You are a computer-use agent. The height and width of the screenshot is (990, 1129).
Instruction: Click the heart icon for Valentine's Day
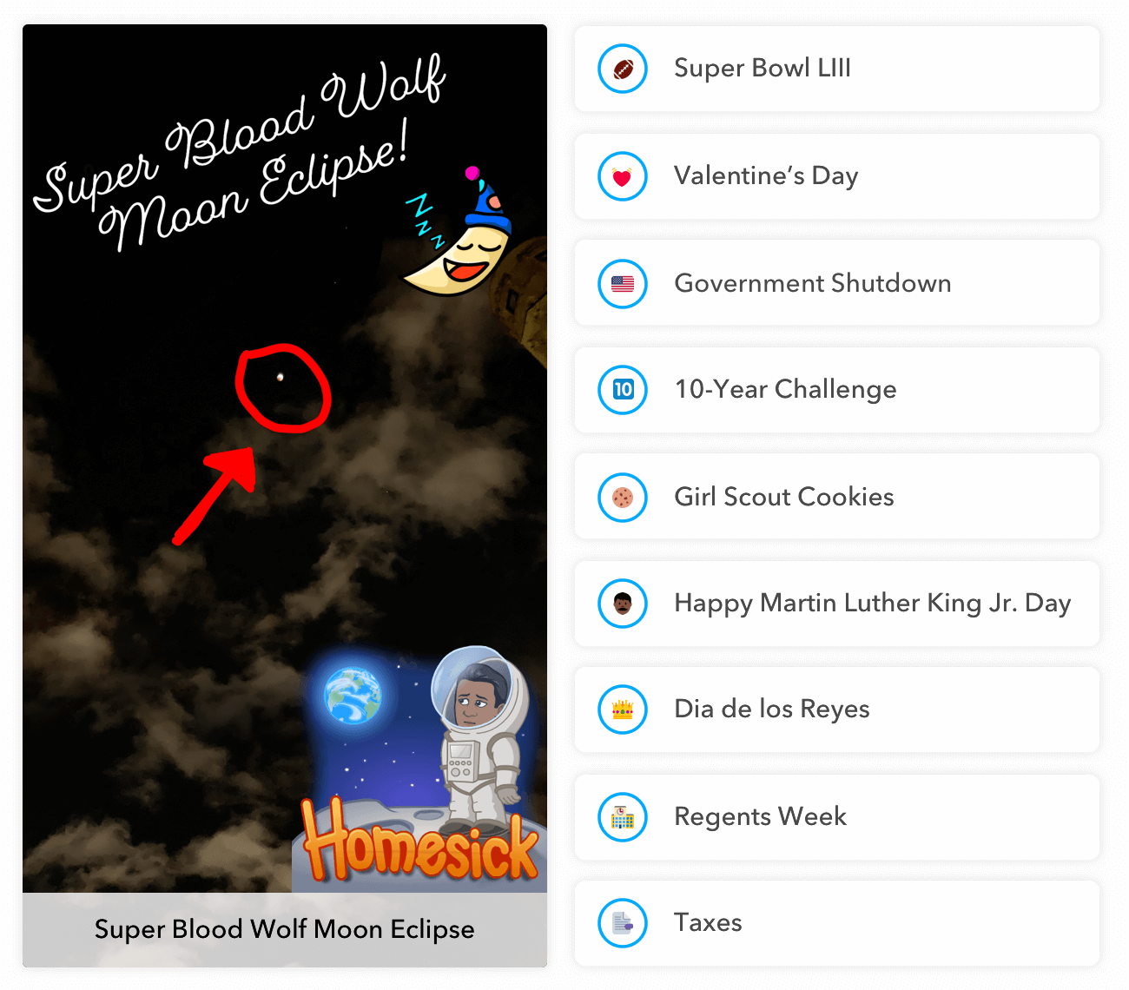pos(623,176)
